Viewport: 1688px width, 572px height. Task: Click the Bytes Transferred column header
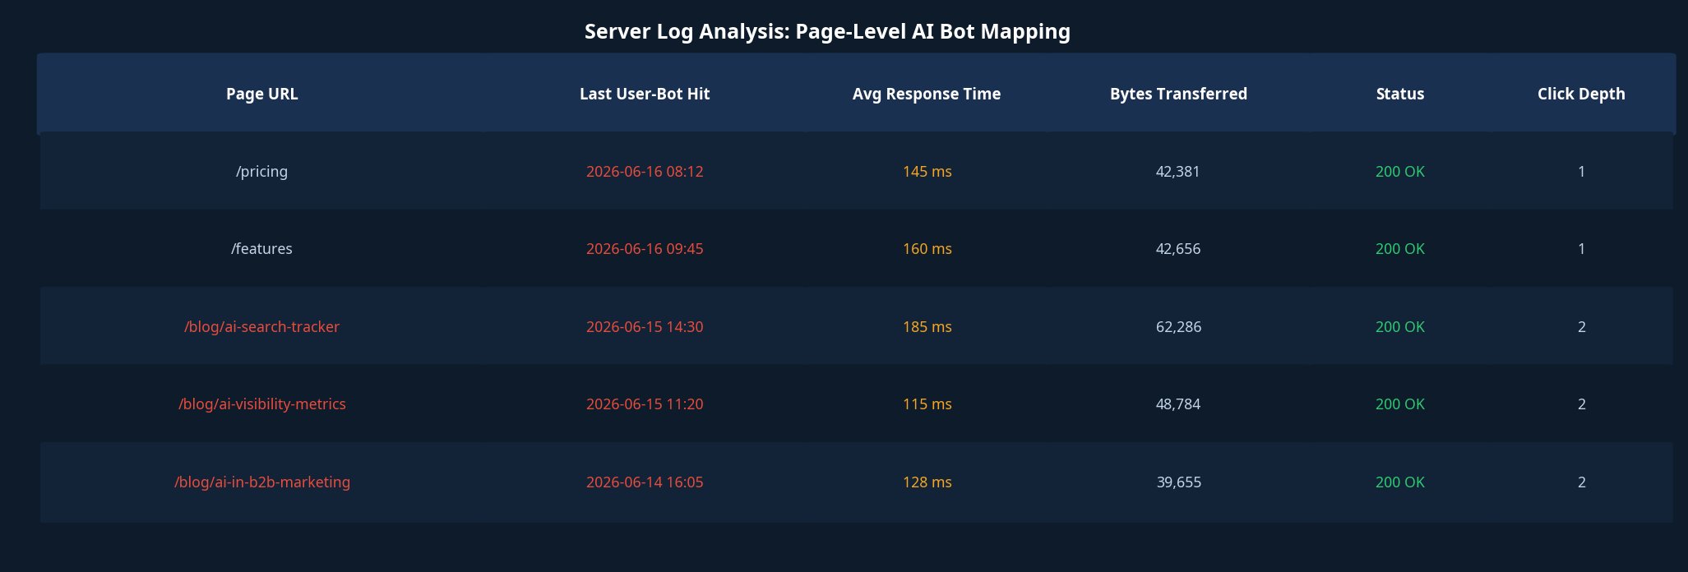pyautogui.click(x=1178, y=94)
